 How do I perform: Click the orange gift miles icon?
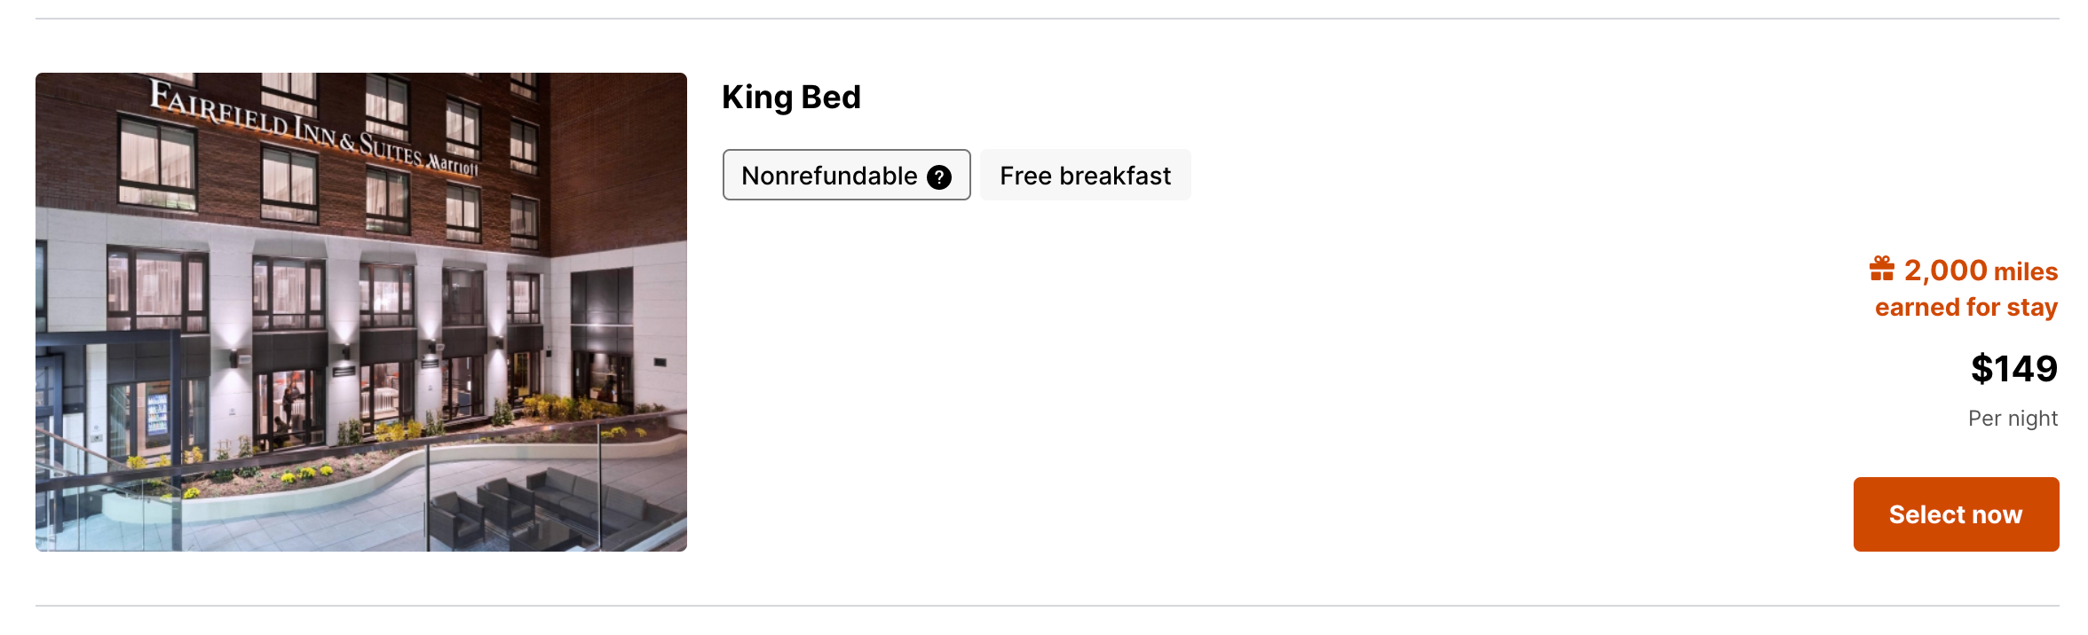pos(1881,269)
